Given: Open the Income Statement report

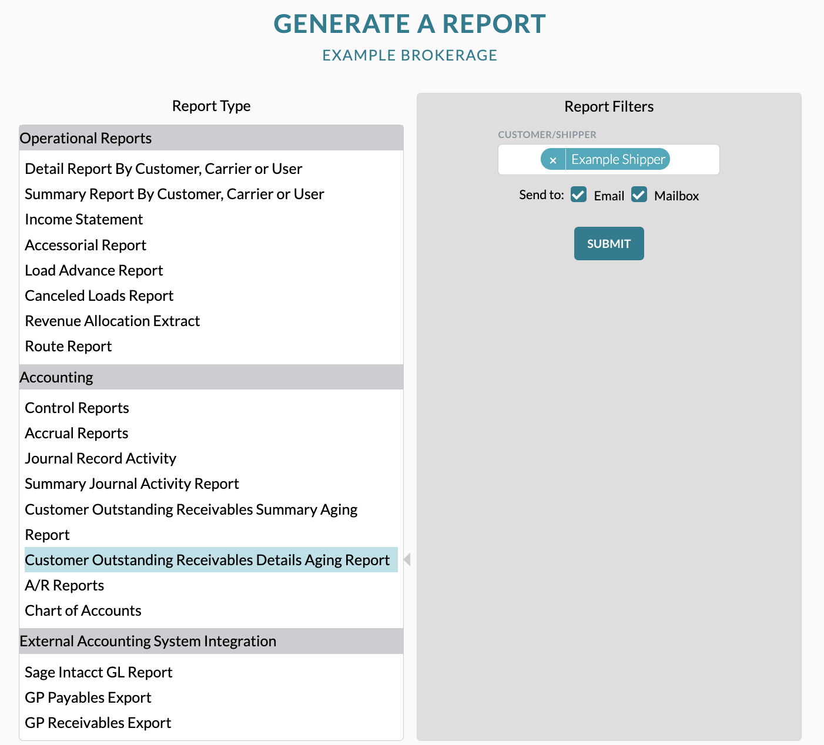Looking at the screenshot, I should coord(84,219).
